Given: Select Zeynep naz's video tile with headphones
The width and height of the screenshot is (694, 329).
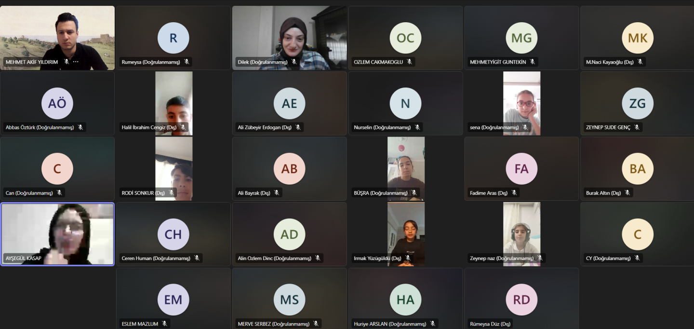Looking at the screenshot, I should click(522, 234).
